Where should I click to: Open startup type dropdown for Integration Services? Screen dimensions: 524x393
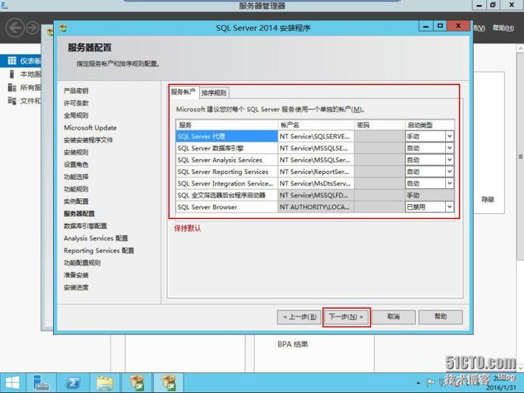449,183
